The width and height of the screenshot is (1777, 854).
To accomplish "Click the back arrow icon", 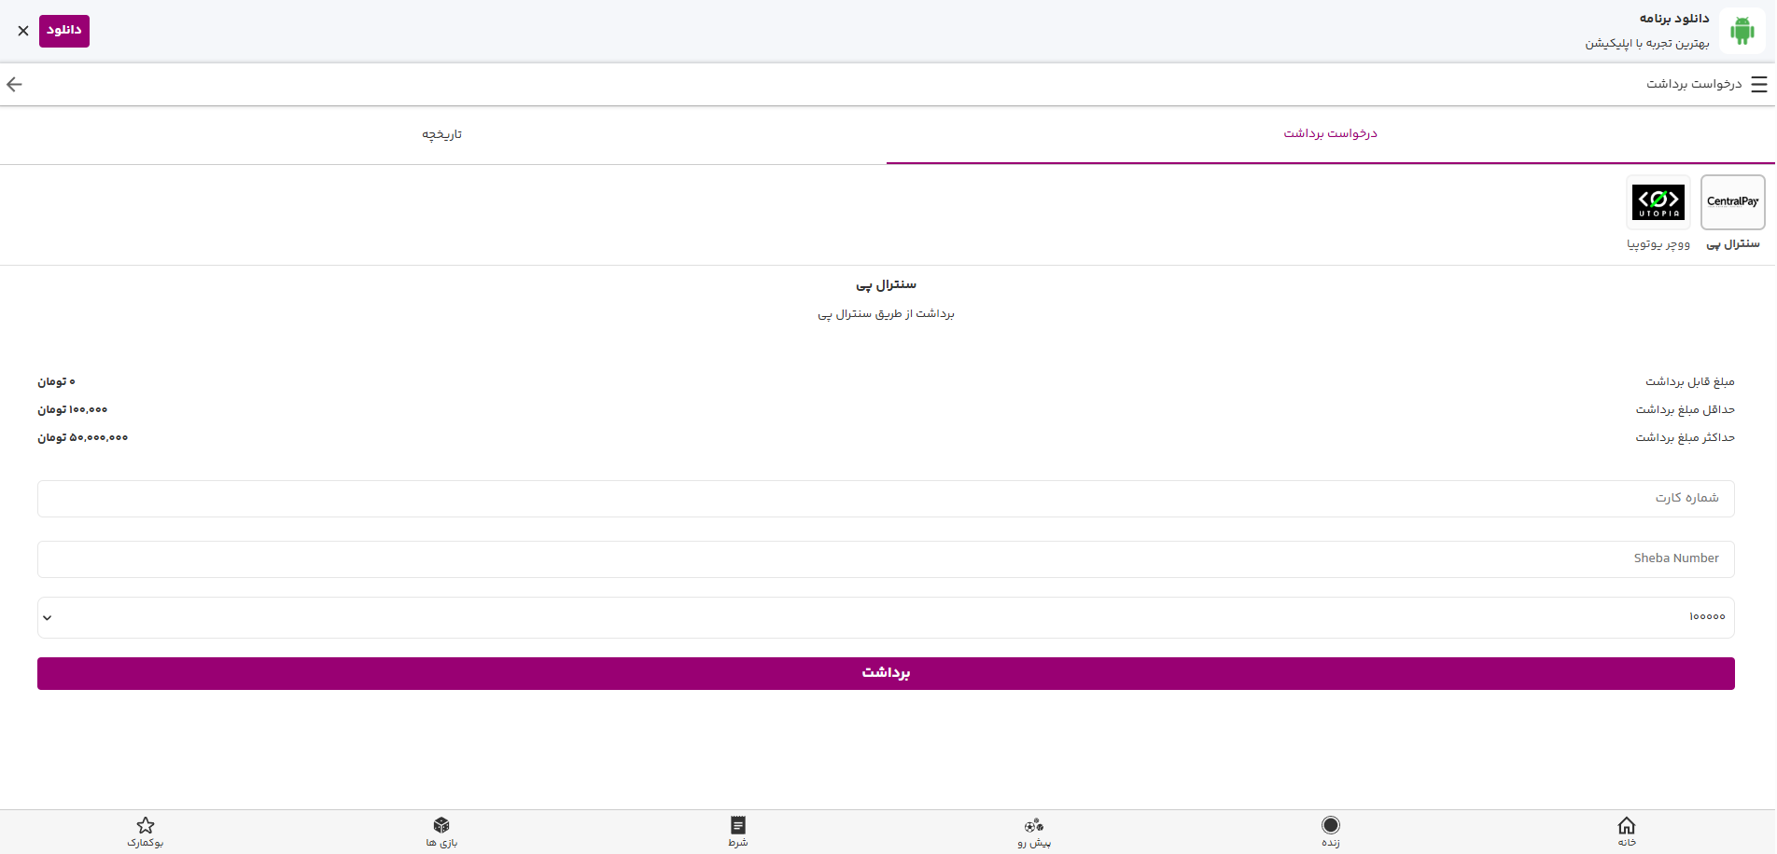I will [x=14, y=85].
